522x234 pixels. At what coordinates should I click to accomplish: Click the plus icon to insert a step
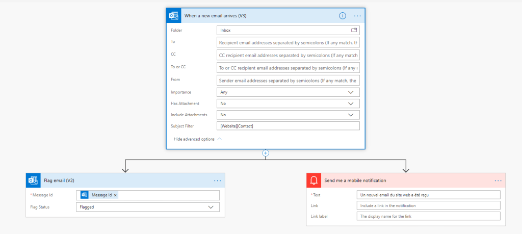266,153
